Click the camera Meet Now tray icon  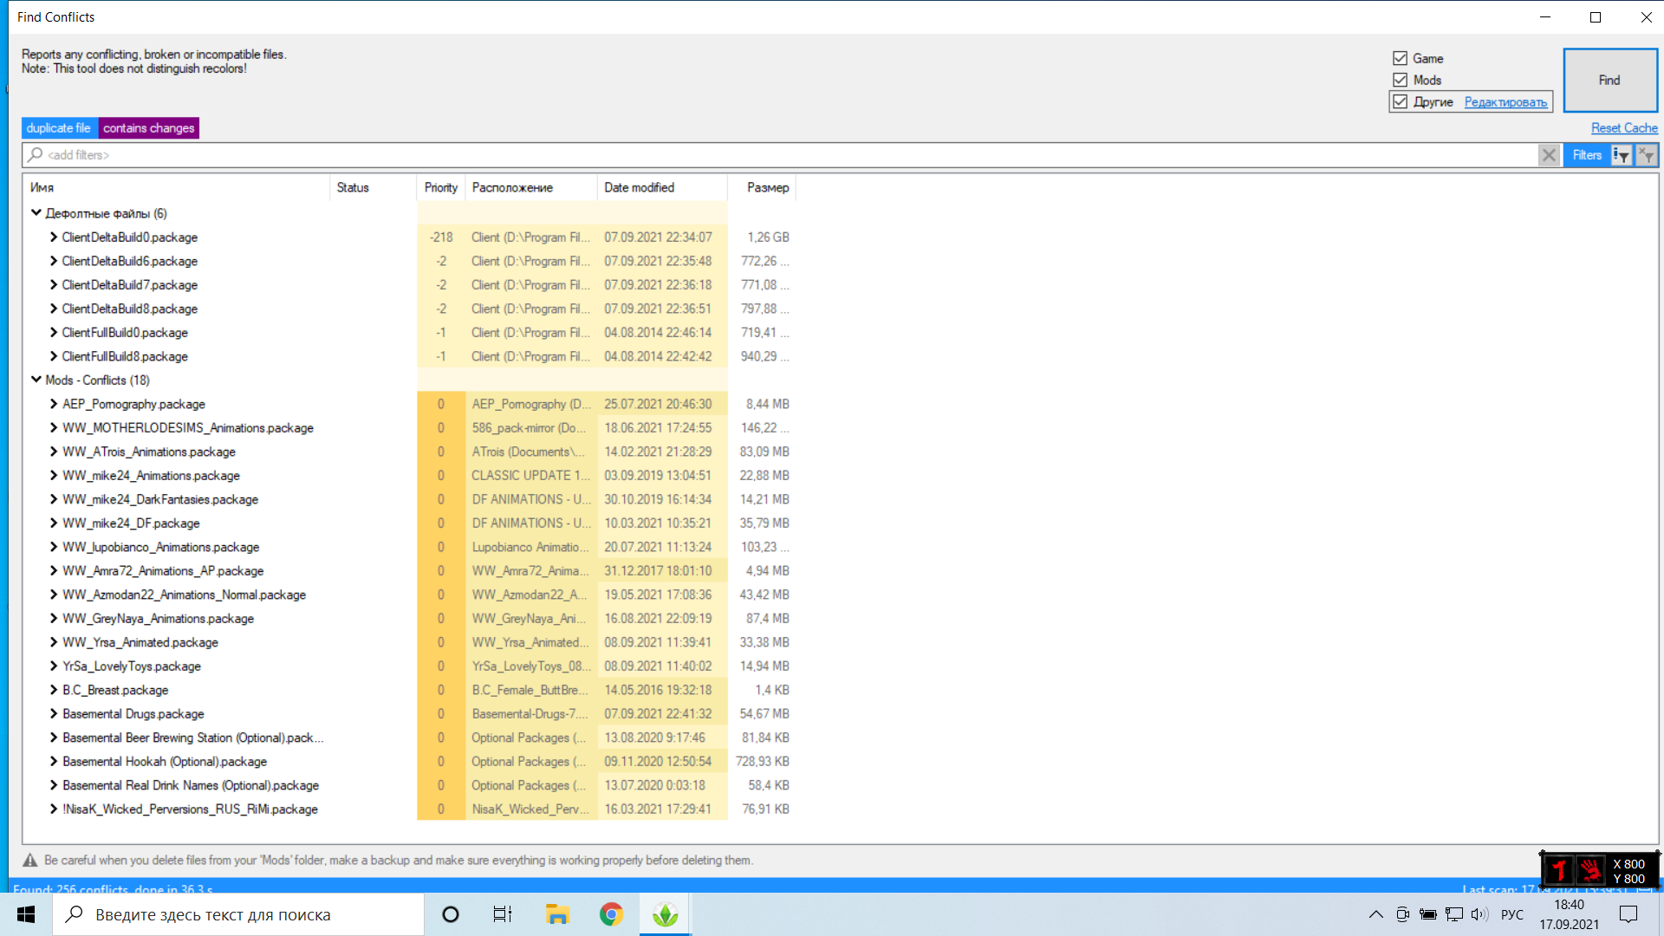1402,914
